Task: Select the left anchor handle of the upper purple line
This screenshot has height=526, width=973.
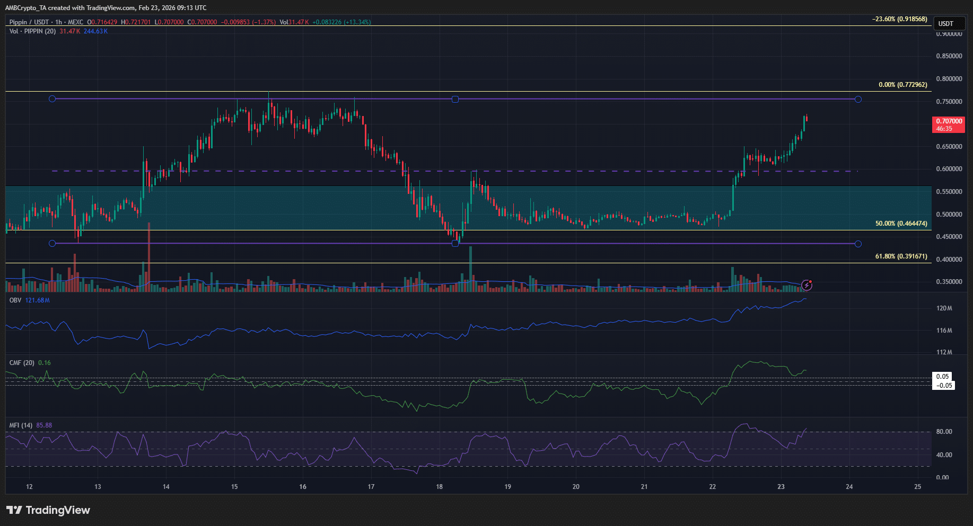Action: [x=52, y=99]
